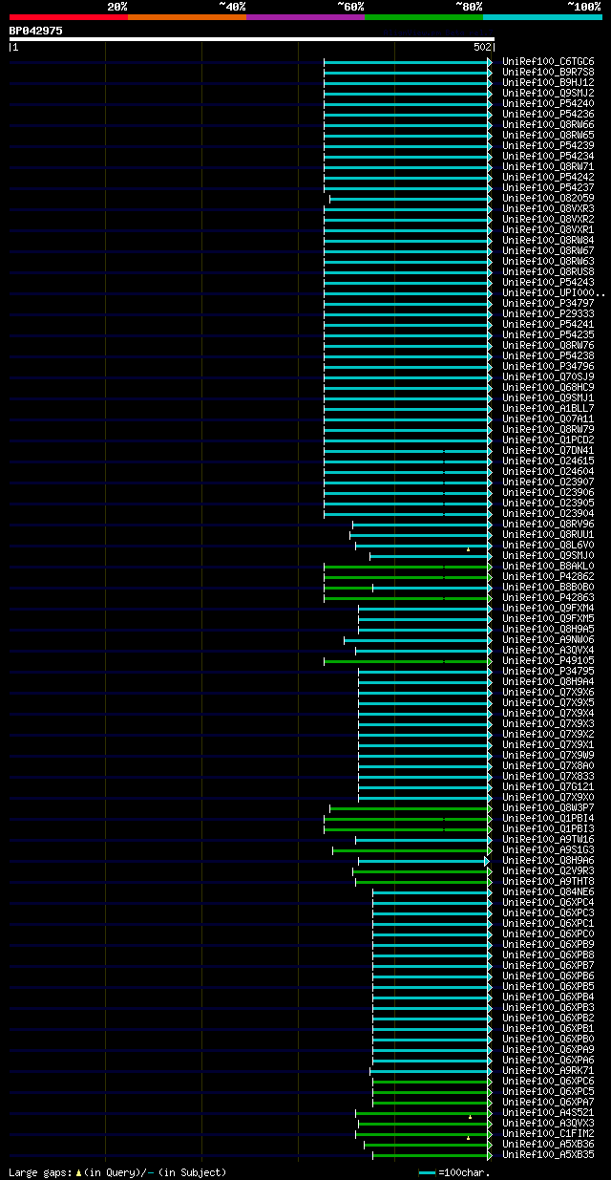Select the UniRef100_Q7DN41 label
611x1180 pixels.
(548, 450)
